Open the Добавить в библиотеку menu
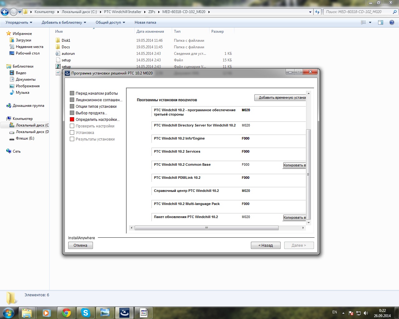This screenshot has width=399, height=319. point(64,22)
